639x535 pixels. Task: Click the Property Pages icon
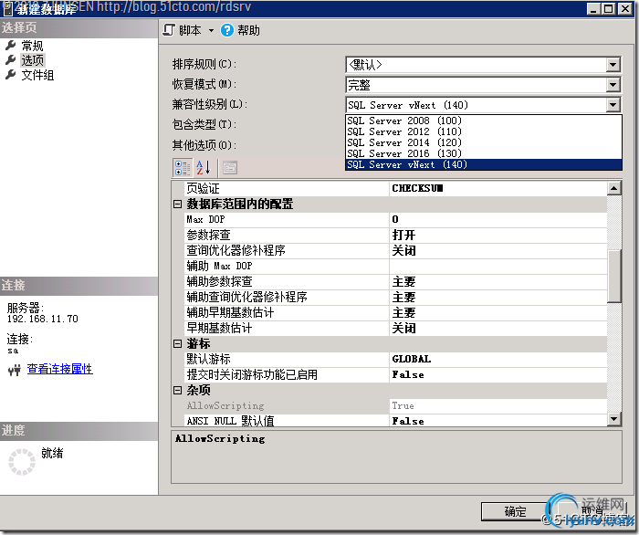click(x=230, y=167)
